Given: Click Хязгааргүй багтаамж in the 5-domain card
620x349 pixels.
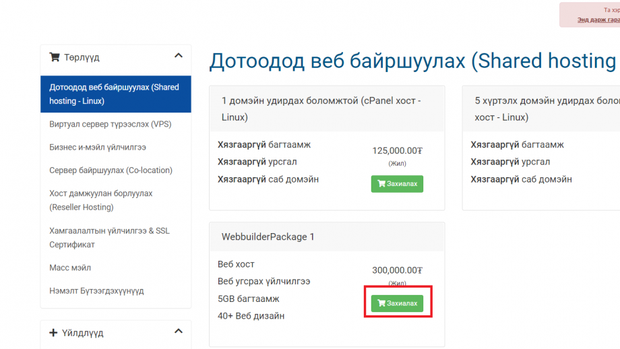Looking at the screenshot, I should pyautogui.click(x=517, y=145).
